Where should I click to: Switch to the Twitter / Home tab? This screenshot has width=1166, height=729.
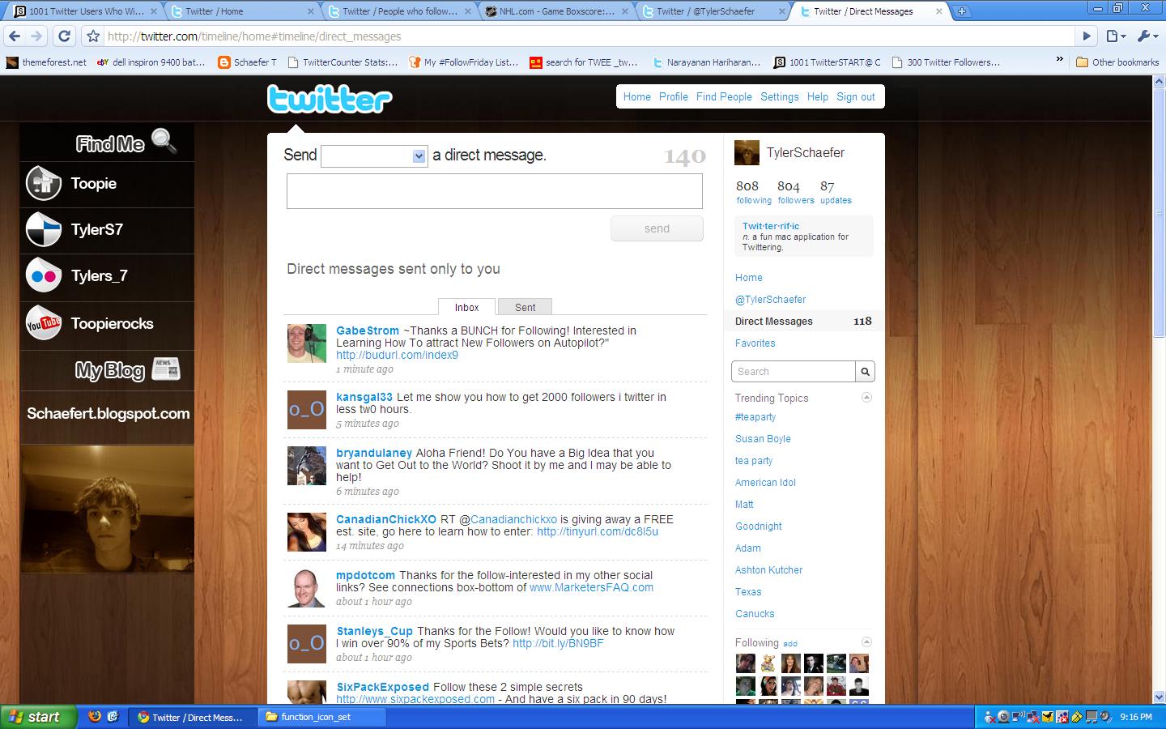click(241, 11)
